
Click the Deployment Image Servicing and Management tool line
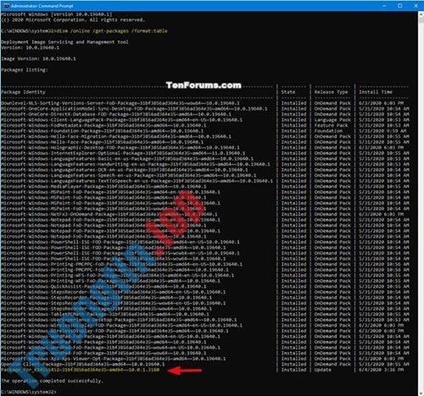pos(64,42)
